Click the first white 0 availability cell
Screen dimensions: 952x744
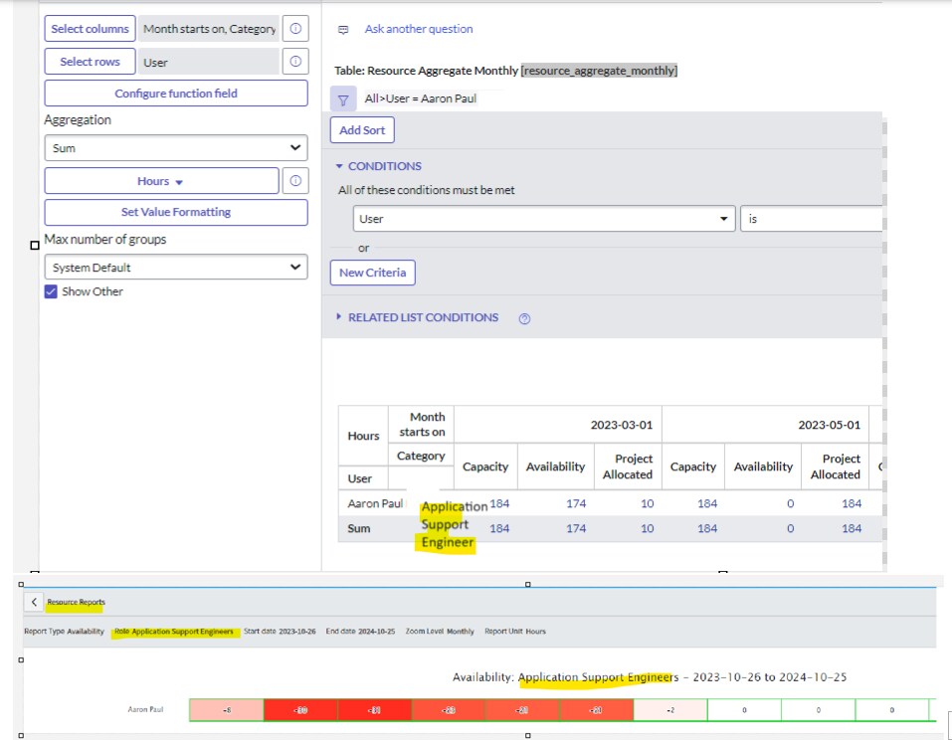tap(744, 710)
